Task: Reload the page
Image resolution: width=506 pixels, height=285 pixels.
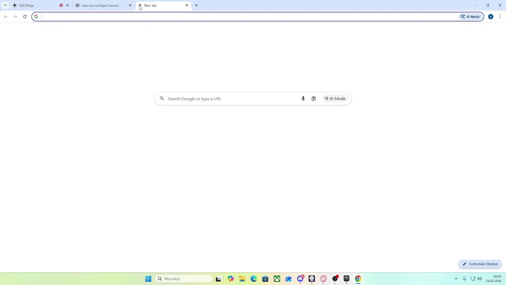Action: (x=25, y=17)
